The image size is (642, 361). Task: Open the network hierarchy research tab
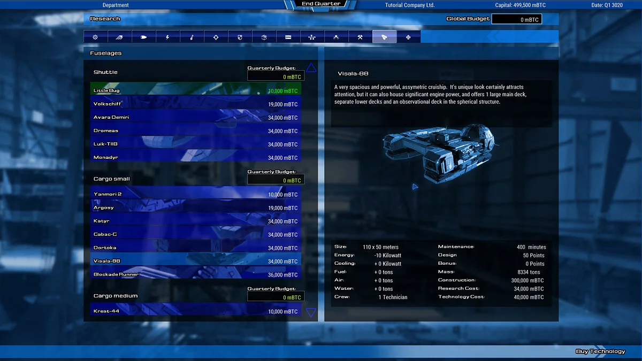(312, 37)
